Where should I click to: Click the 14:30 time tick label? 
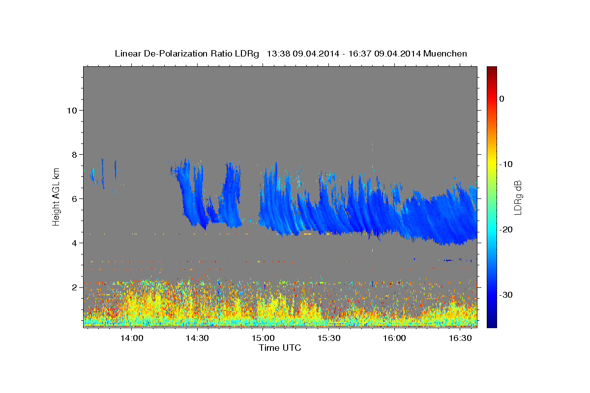[x=197, y=338]
